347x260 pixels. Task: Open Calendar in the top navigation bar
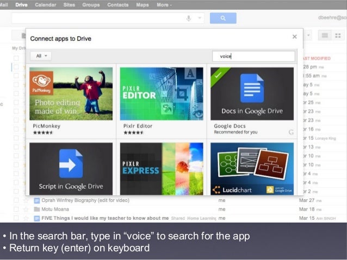[45, 5]
